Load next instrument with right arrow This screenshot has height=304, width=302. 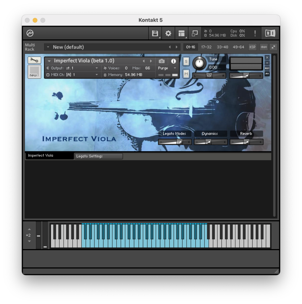(x=151, y=61)
